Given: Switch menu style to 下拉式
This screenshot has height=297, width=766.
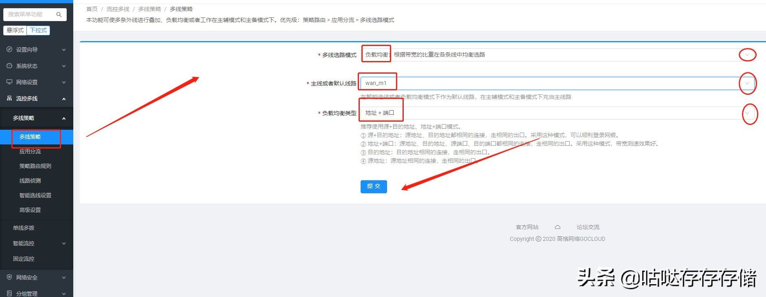Looking at the screenshot, I should [38, 30].
